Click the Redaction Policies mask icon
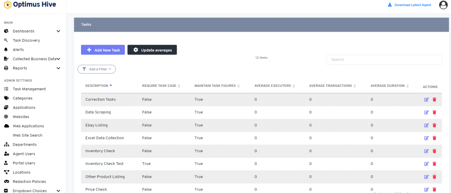 (6, 182)
